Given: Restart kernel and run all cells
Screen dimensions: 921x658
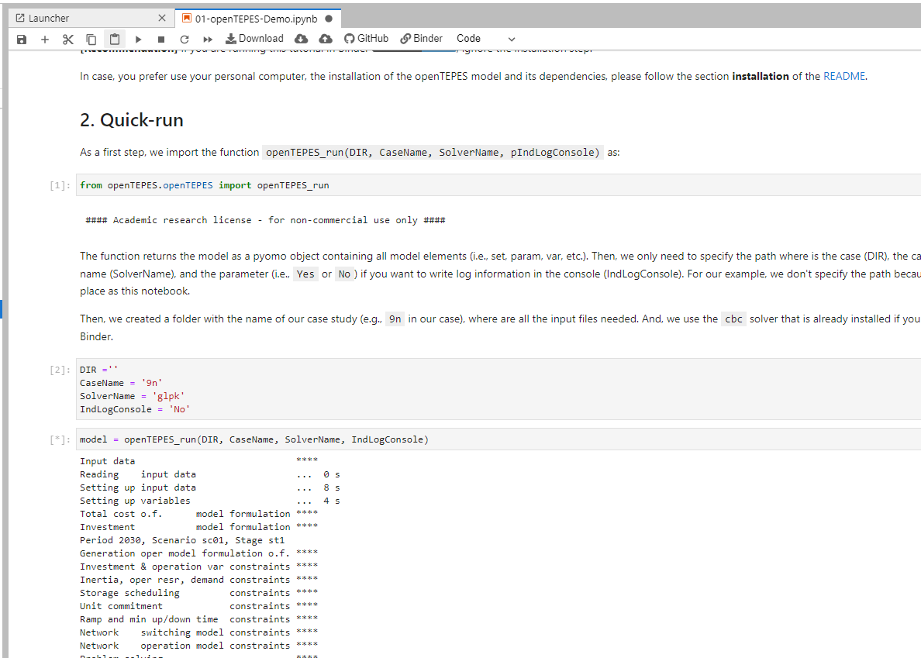Looking at the screenshot, I should [207, 39].
